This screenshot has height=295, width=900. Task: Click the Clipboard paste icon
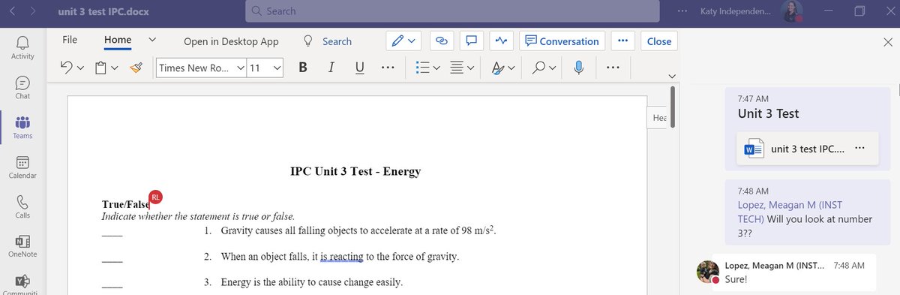click(x=100, y=68)
